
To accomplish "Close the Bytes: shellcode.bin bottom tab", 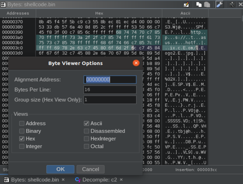I will pyautogui.click(x=63, y=180).
